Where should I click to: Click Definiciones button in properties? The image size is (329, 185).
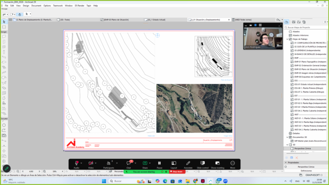306,171
